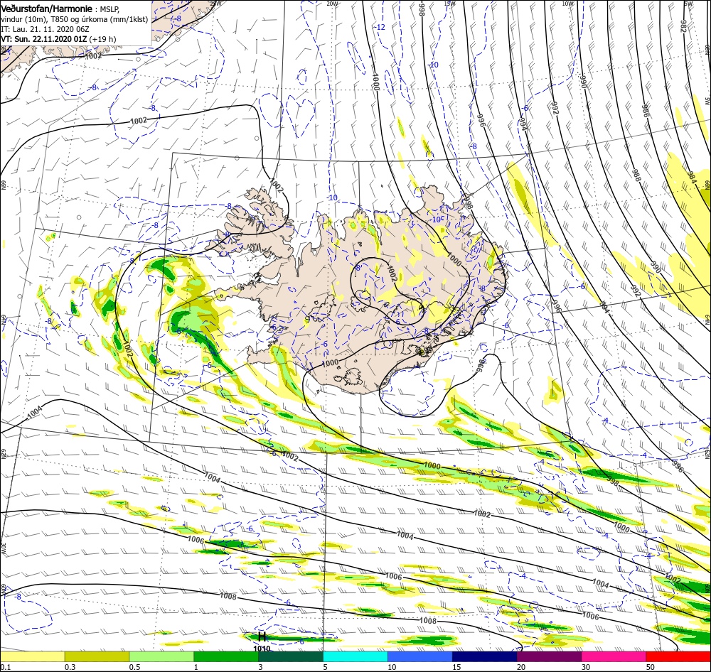Click the 15W longitude label
Screen dimensions: 711x672
click(450, 3)
